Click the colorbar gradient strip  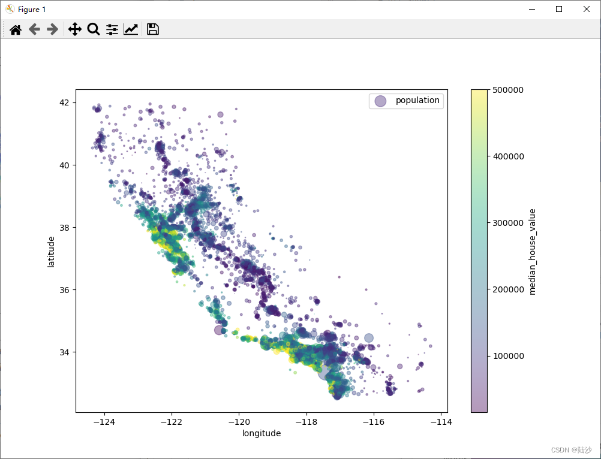pos(479,251)
